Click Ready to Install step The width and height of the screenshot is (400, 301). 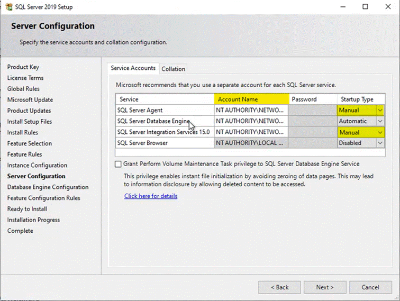coord(27,209)
